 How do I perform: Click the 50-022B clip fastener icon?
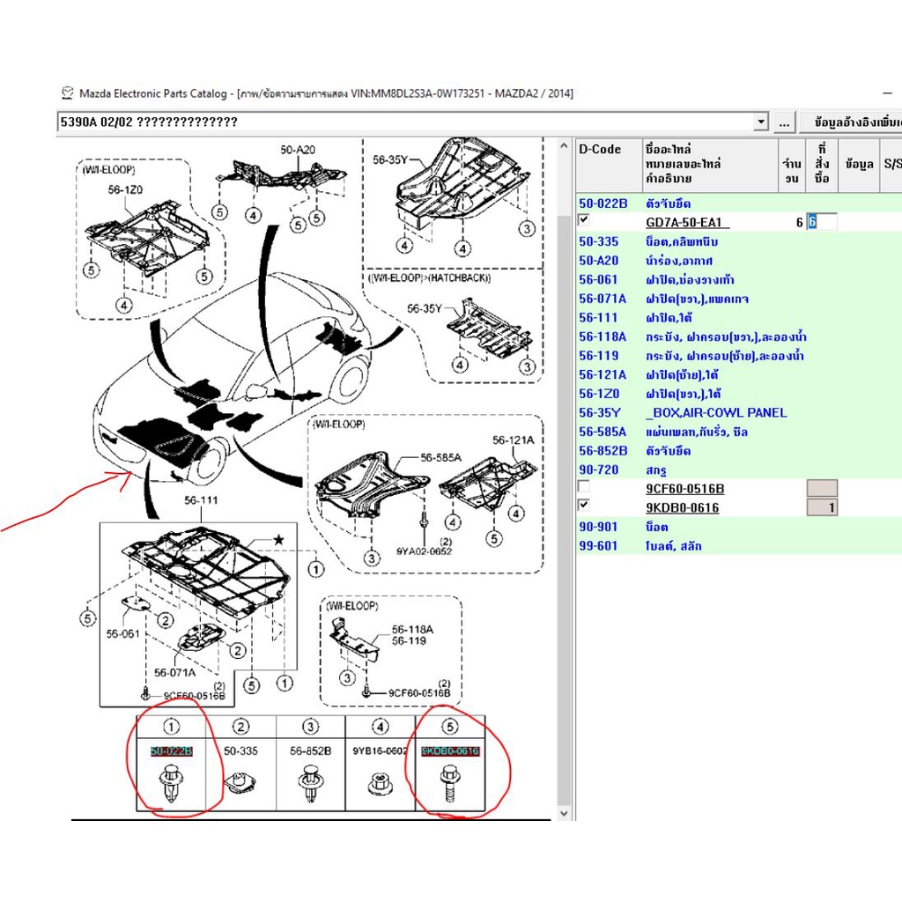tap(171, 782)
